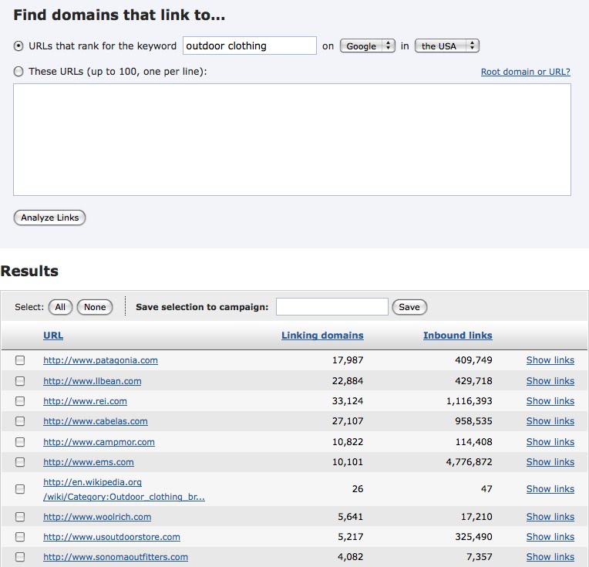Open 'Root domain or URL?' help link
The width and height of the screenshot is (589, 567).
(526, 72)
